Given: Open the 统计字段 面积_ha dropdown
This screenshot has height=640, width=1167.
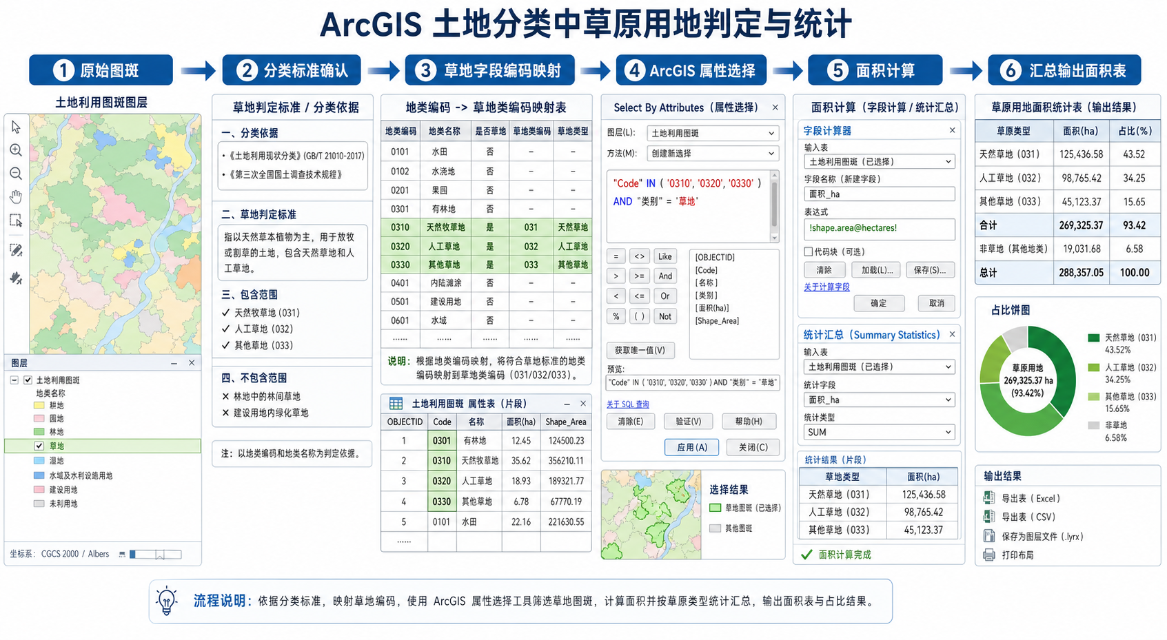Looking at the screenshot, I should tap(880, 400).
